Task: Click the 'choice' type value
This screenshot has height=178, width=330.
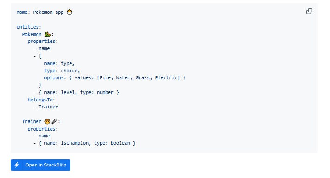Action: pyautogui.click(x=69, y=71)
